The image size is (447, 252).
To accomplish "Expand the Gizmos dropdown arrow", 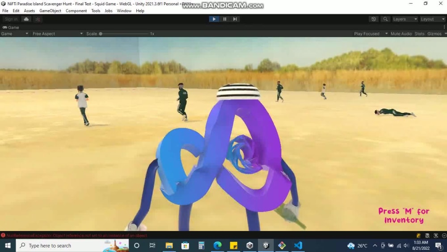I will (x=445, y=33).
